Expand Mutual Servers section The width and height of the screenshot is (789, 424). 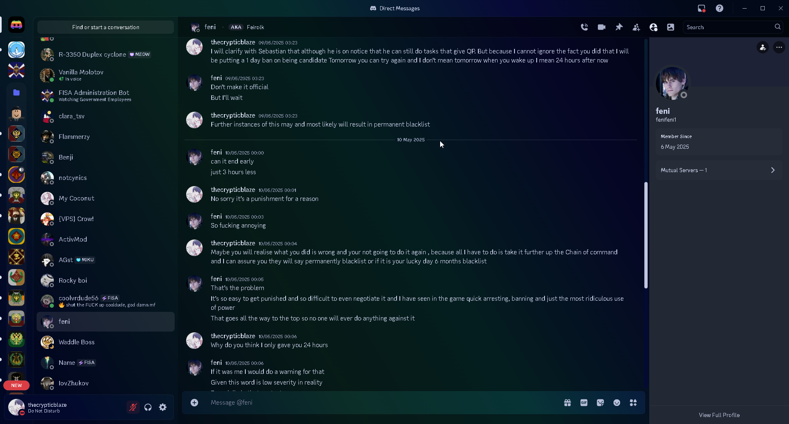point(719,170)
